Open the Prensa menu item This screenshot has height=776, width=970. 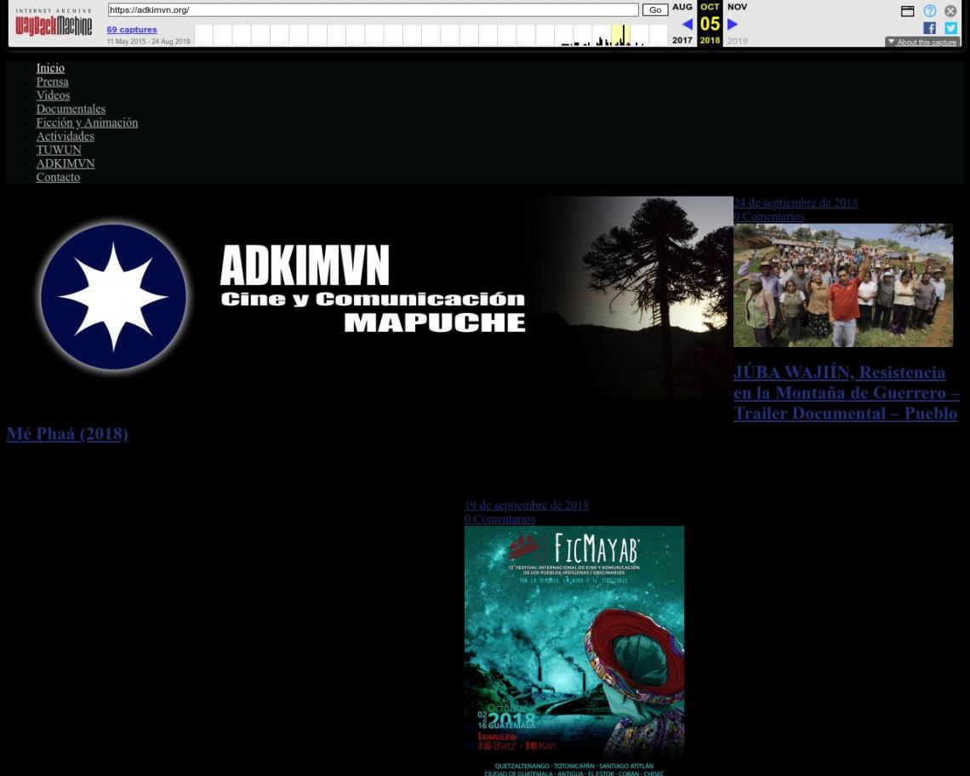pyautogui.click(x=53, y=82)
